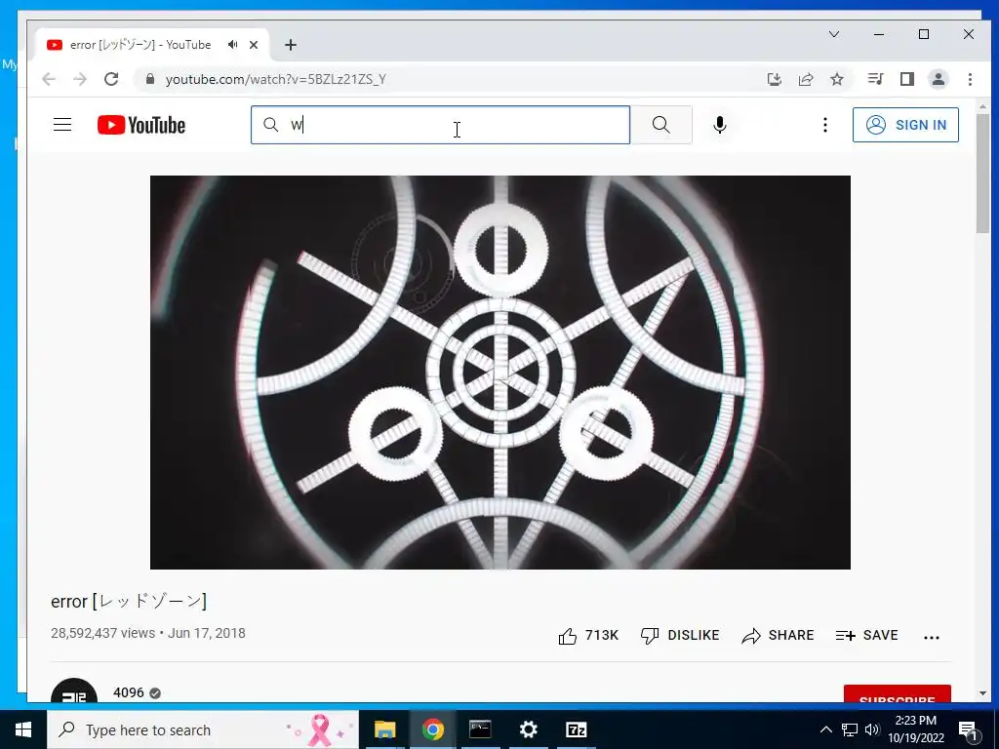Select the error YouTube tab
999x749 pixels.
coord(151,45)
